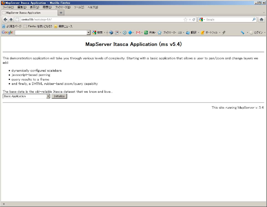267x207 pixels.
Task: Reload the page with refresh icon
Action: tap(194, 20)
